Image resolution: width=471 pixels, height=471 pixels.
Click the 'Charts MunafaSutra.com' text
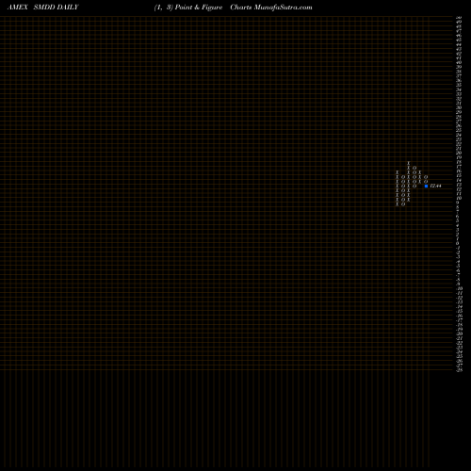pos(271,8)
